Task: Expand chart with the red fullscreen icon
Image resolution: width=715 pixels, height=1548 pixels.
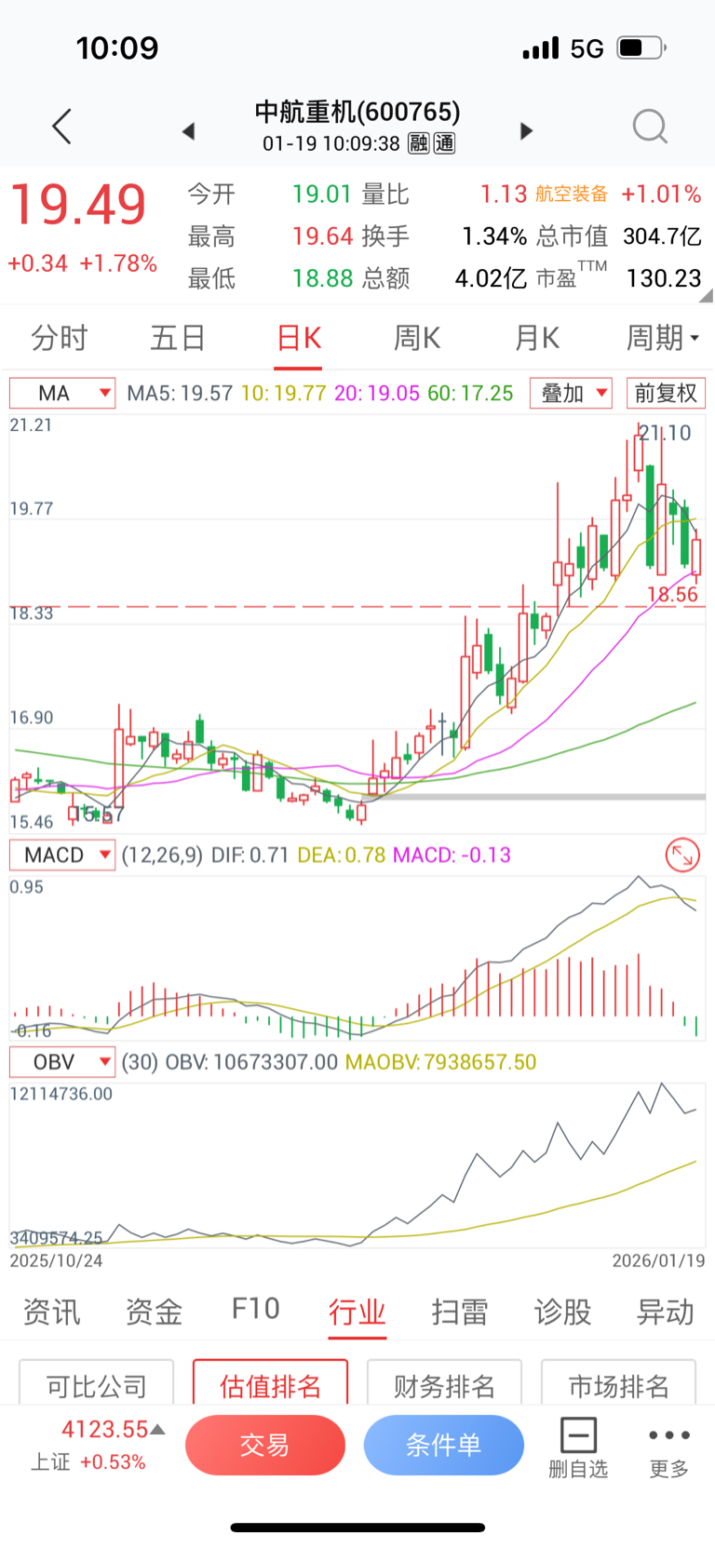Action: tap(682, 855)
